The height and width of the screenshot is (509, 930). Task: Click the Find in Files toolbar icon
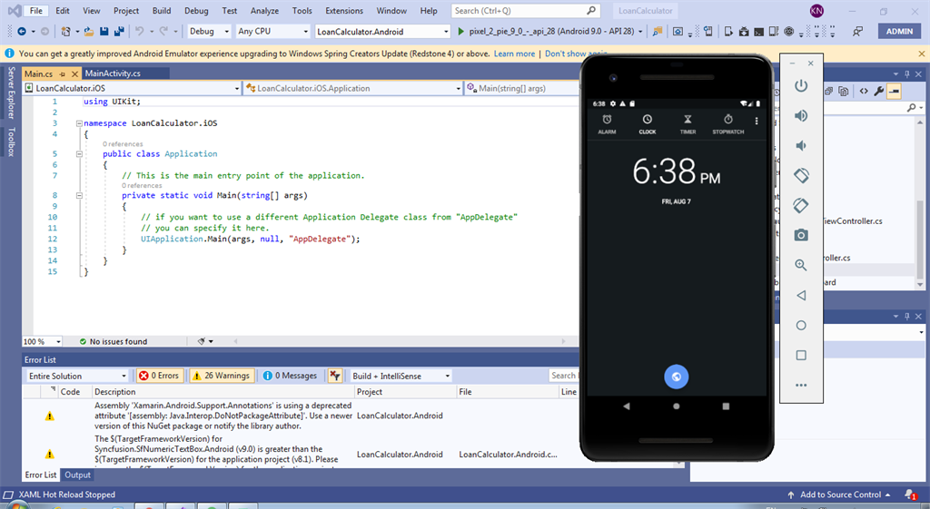pyautogui.click(x=658, y=32)
